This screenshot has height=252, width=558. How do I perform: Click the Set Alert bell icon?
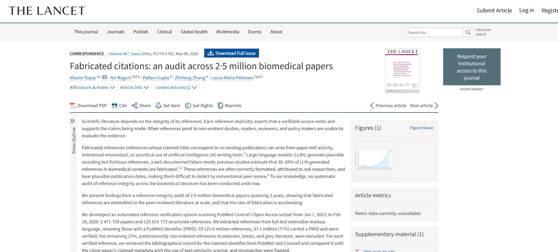(158, 106)
